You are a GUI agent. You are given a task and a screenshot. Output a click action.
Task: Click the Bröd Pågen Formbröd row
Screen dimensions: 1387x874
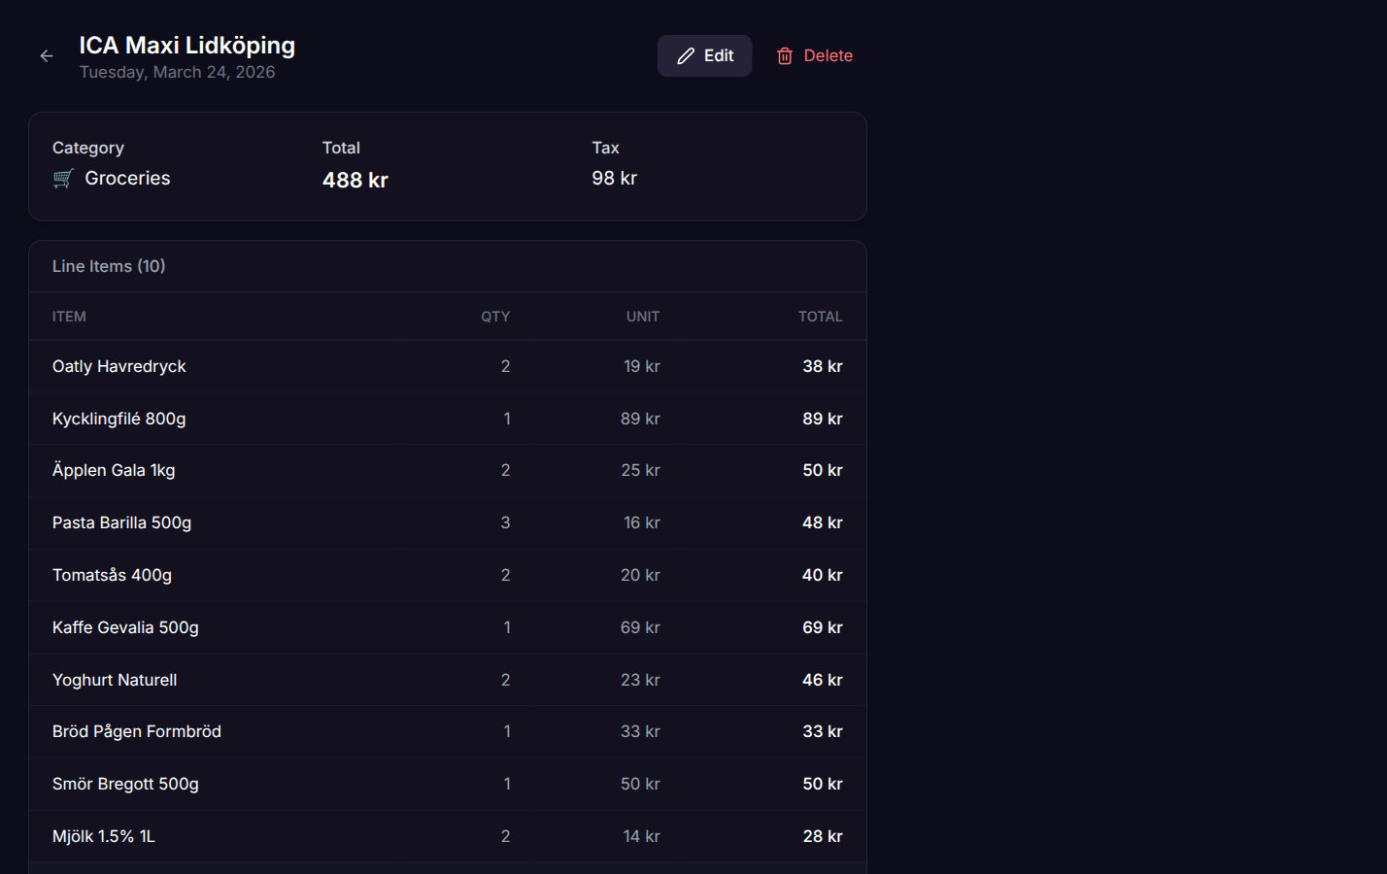coord(137,731)
